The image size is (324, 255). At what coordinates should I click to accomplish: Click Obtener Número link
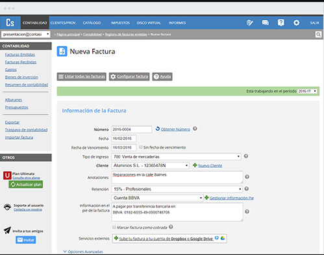(x=175, y=129)
